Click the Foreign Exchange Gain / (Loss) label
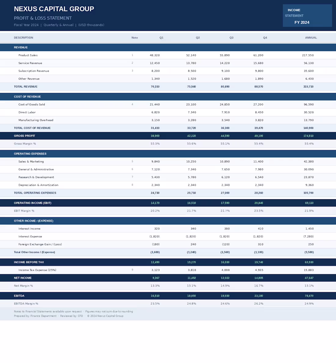Screen dimensions: 336x363 40,244
